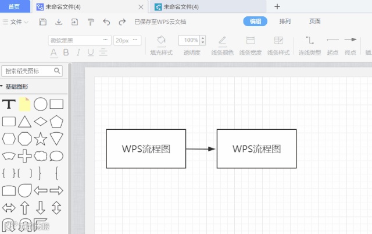
Task: Switch to the 首页 tab
Action: pos(14,6)
